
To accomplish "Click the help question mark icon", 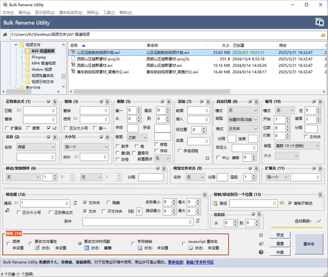I will coord(261,252).
